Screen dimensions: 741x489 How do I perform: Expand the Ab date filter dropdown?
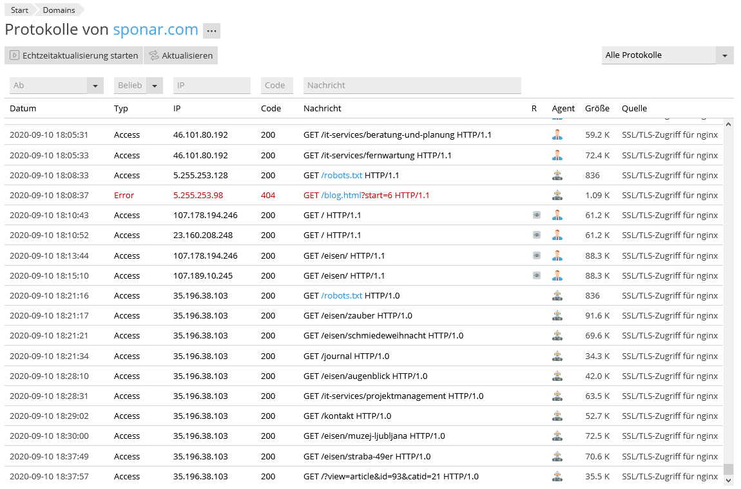pos(95,86)
